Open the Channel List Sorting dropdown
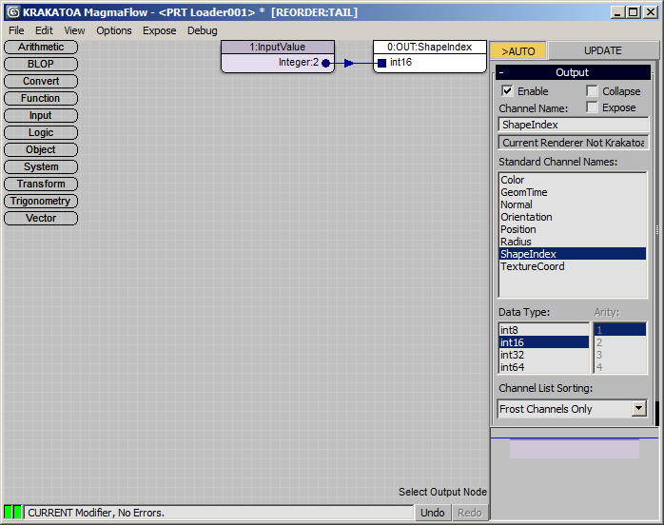This screenshot has height=525, width=664. pyautogui.click(x=639, y=409)
